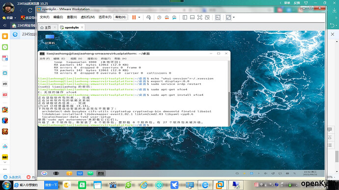Open VMware 文件(F) menu

pyautogui.click(x=45, y=17)
